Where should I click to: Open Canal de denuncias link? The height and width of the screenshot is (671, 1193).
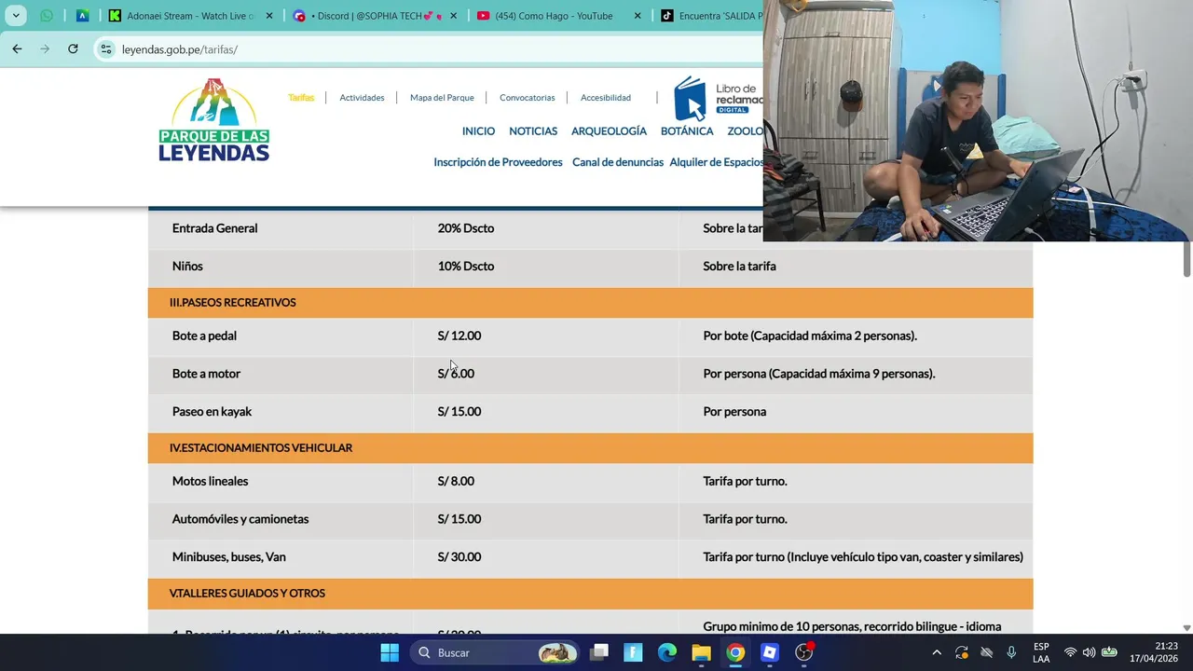click(x=618, y=162)
